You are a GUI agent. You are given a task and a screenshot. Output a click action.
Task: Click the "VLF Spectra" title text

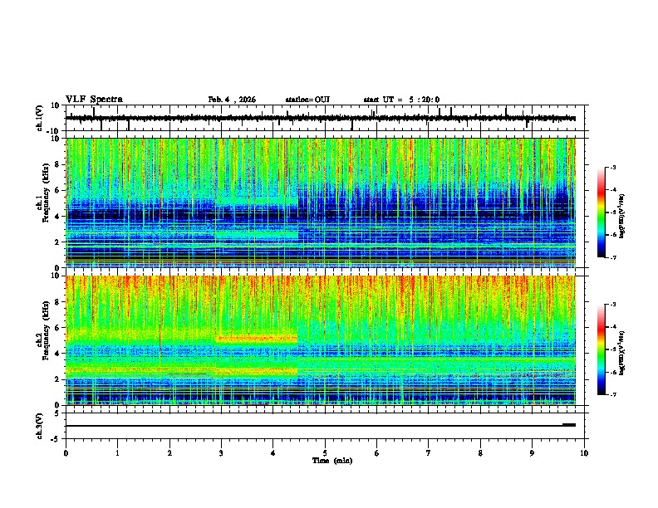[x=94, y=100]
